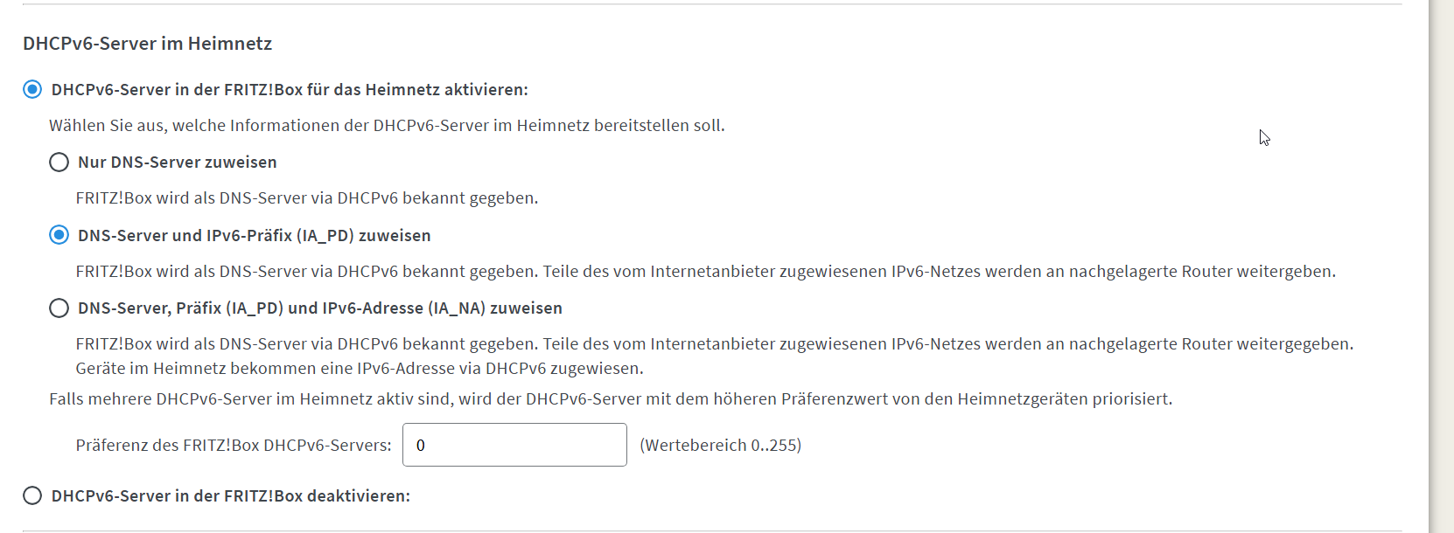
Task: Click the 'Präferenz des FRITZ!Box DHCPv6-Servers:' field label
Action: 233,446
